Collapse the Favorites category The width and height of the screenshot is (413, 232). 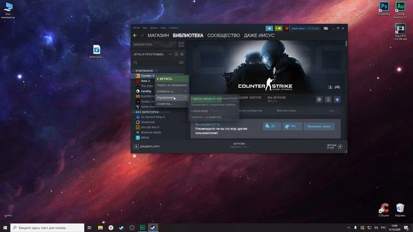(x=134, y=71)
